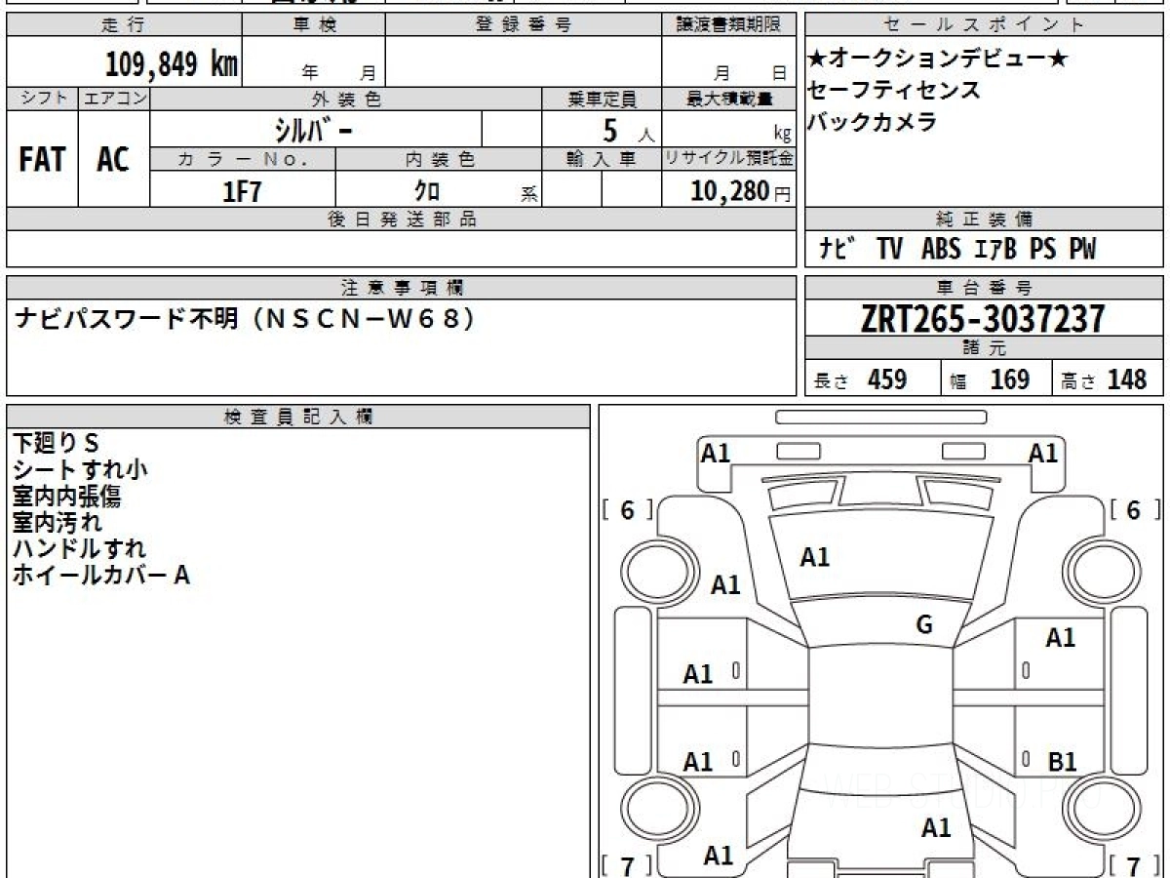The image size is (1170, 878).
Task: Click the 輸入車 header
Action: click(x=602, y=159)
